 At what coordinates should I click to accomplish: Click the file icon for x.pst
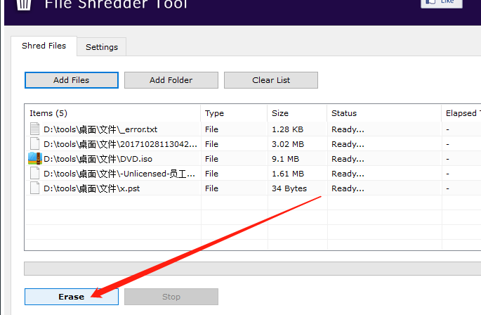point(34,188)
